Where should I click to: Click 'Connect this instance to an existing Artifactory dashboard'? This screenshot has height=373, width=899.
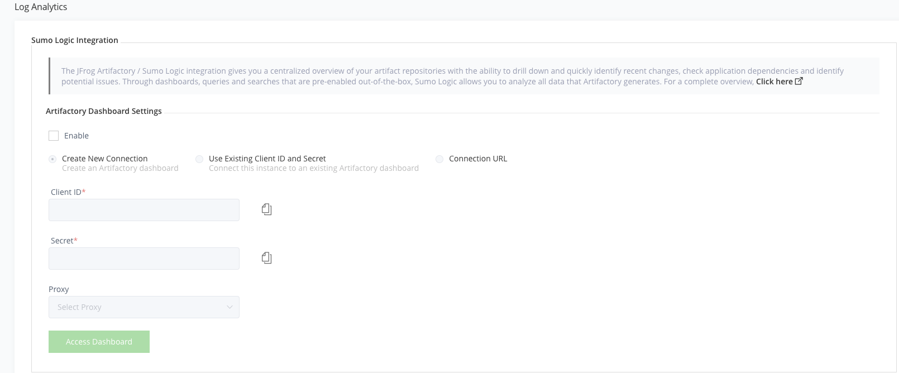point(314,168)
